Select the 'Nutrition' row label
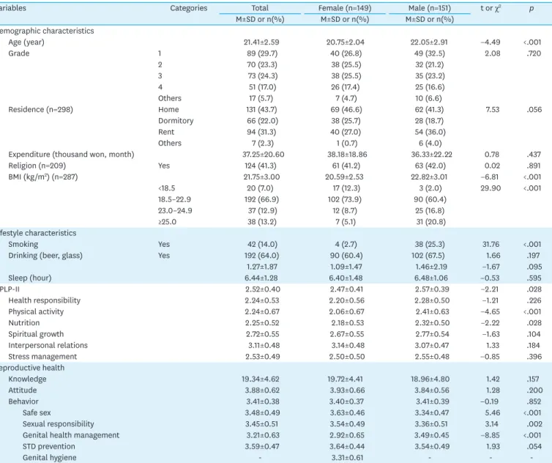552x463 pixels. (x=24, y=323)
